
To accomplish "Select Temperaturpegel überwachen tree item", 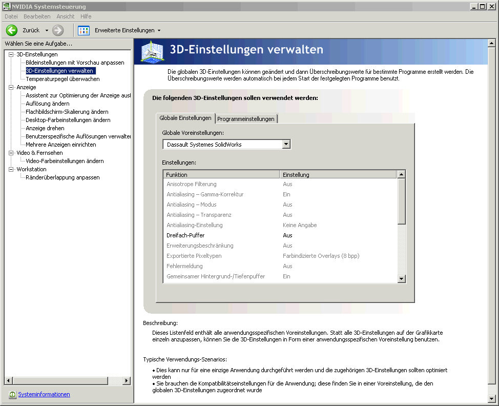I will click(63, 79).
